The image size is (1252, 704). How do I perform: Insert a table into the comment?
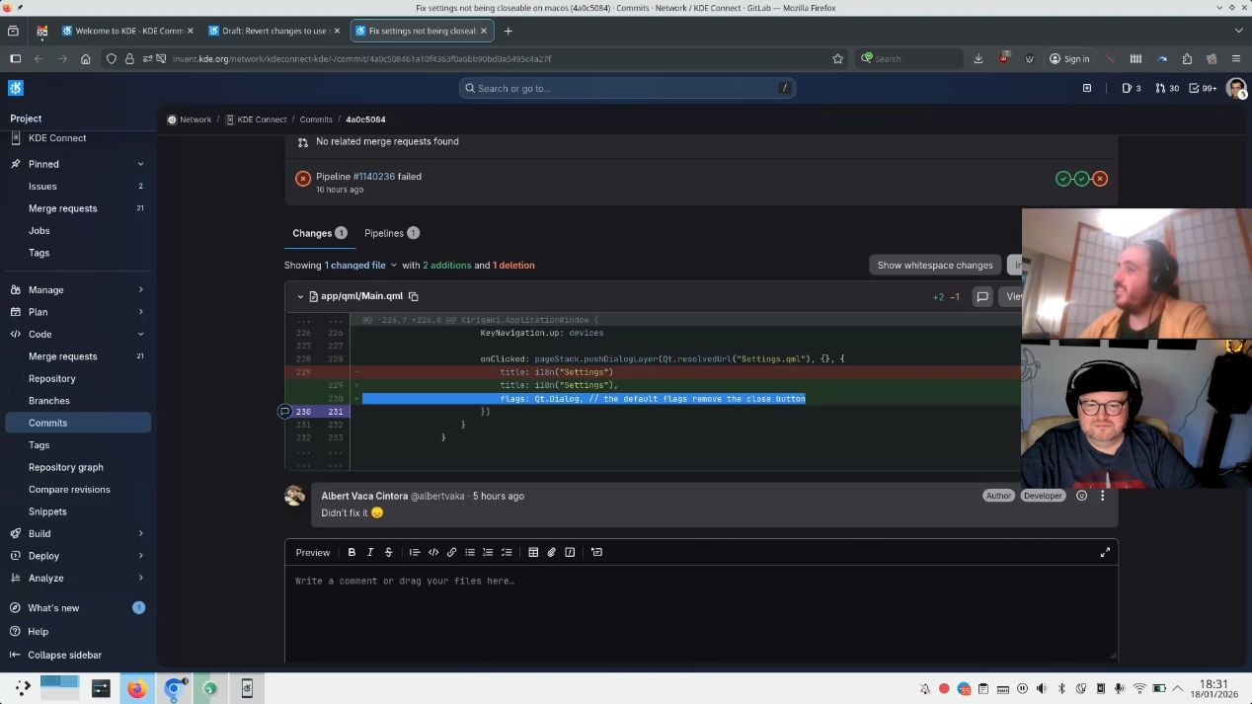tap(532, 552)
